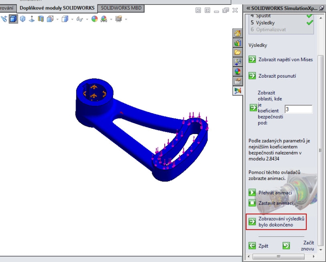Open the Design Library task pane tab

(238, 43)
